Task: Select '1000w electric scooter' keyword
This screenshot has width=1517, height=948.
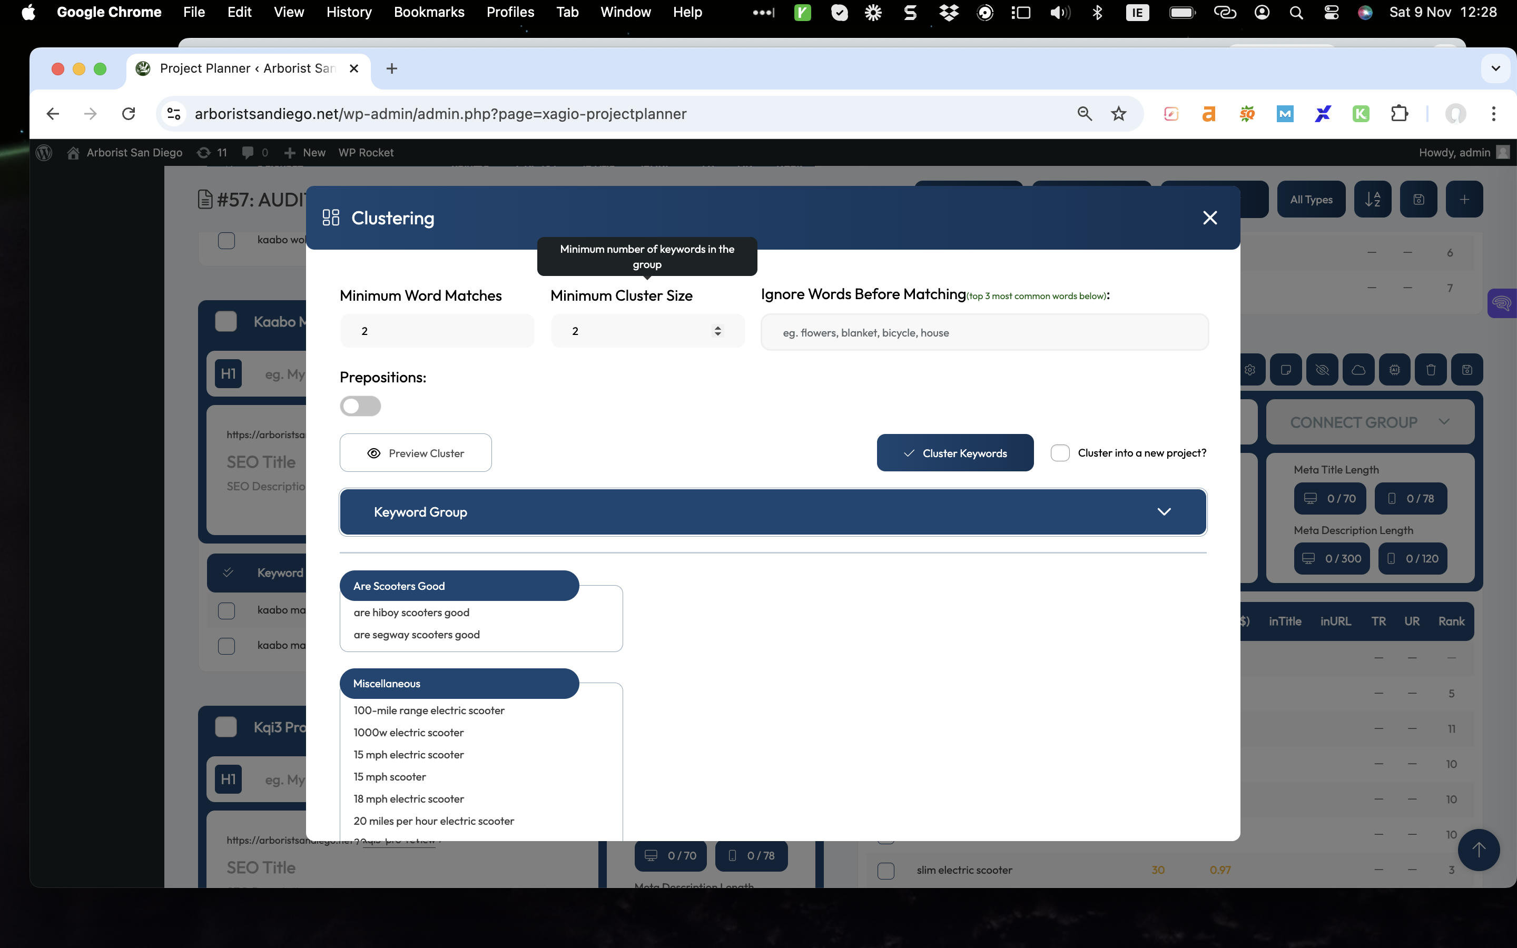Action: pyautogui.click(x=409, y=732)
